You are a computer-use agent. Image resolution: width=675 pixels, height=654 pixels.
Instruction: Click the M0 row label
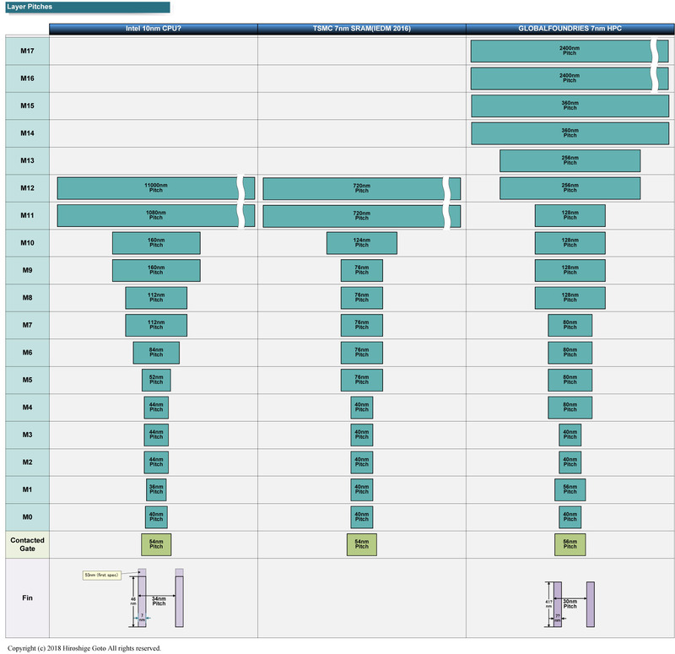coord(27,517)
